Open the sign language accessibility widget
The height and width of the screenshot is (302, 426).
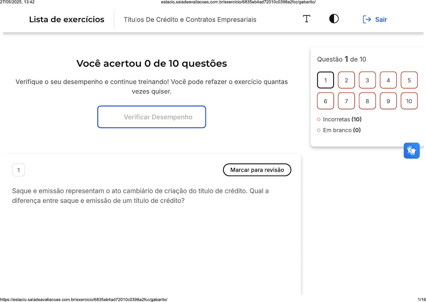point(412,150)
